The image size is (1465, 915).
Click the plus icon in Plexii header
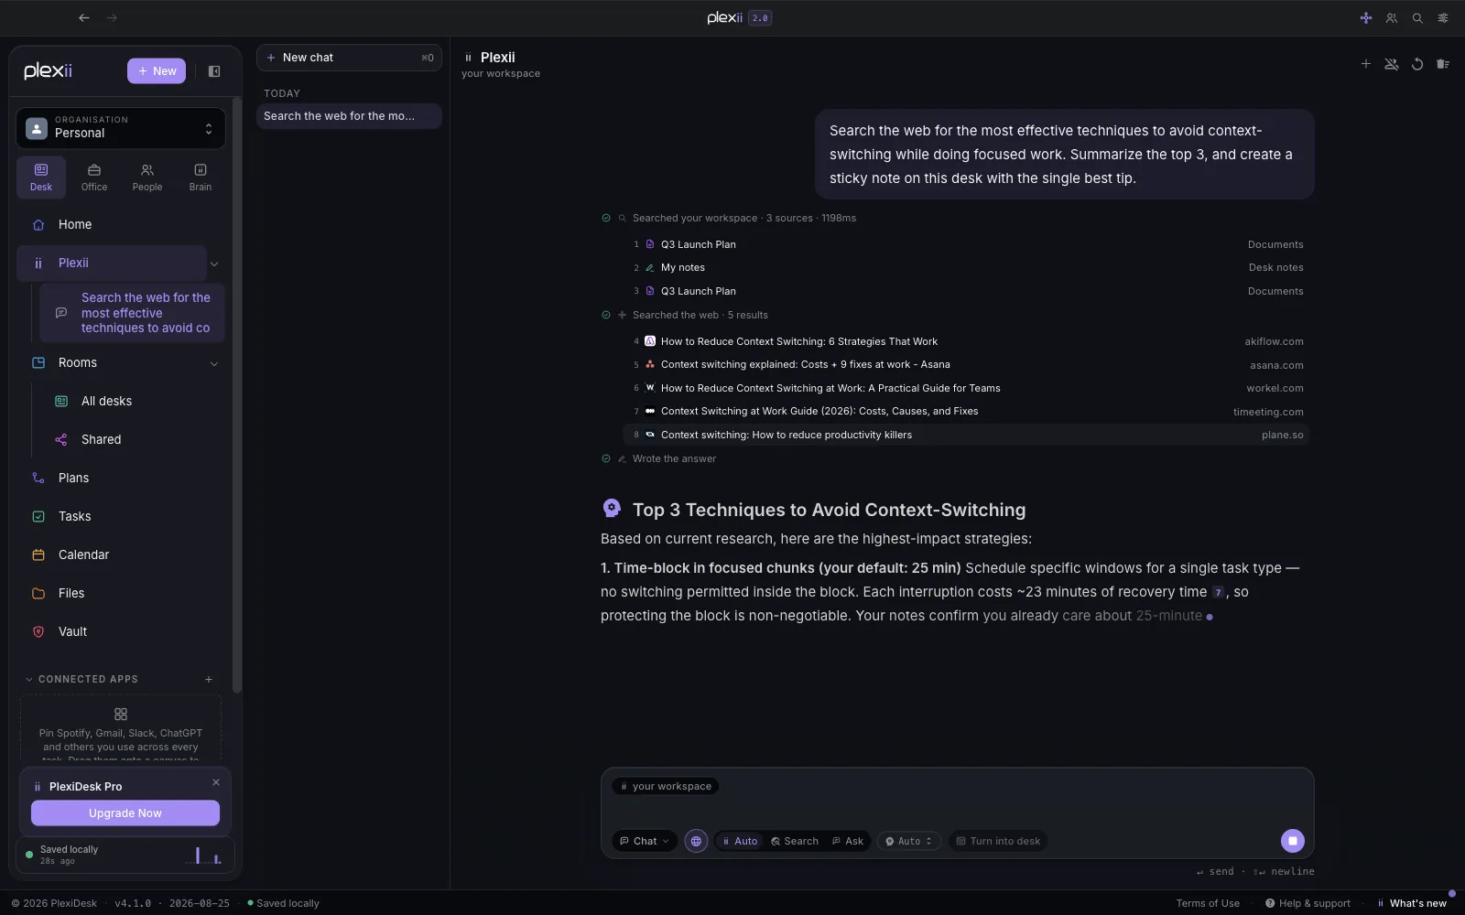pos(1366,64)
